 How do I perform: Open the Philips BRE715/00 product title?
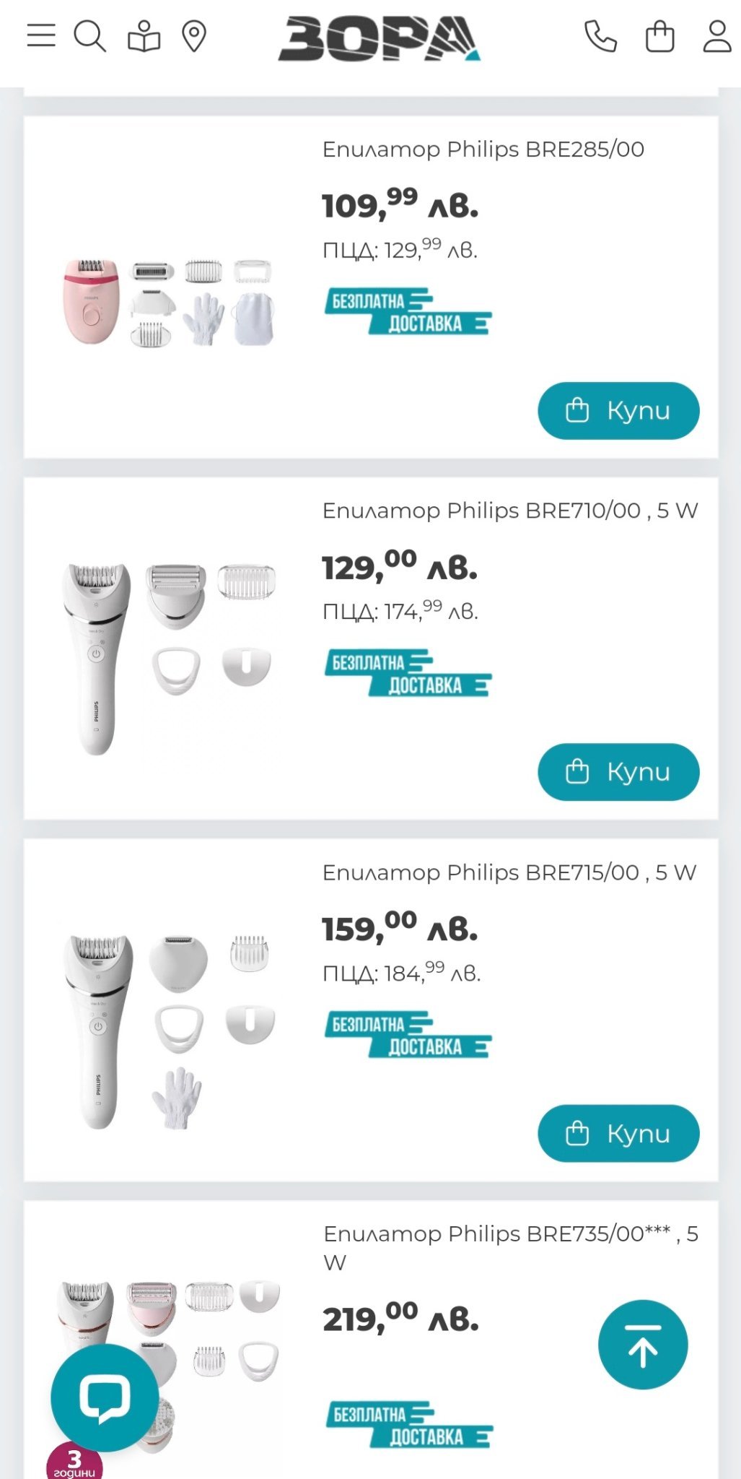509,872
